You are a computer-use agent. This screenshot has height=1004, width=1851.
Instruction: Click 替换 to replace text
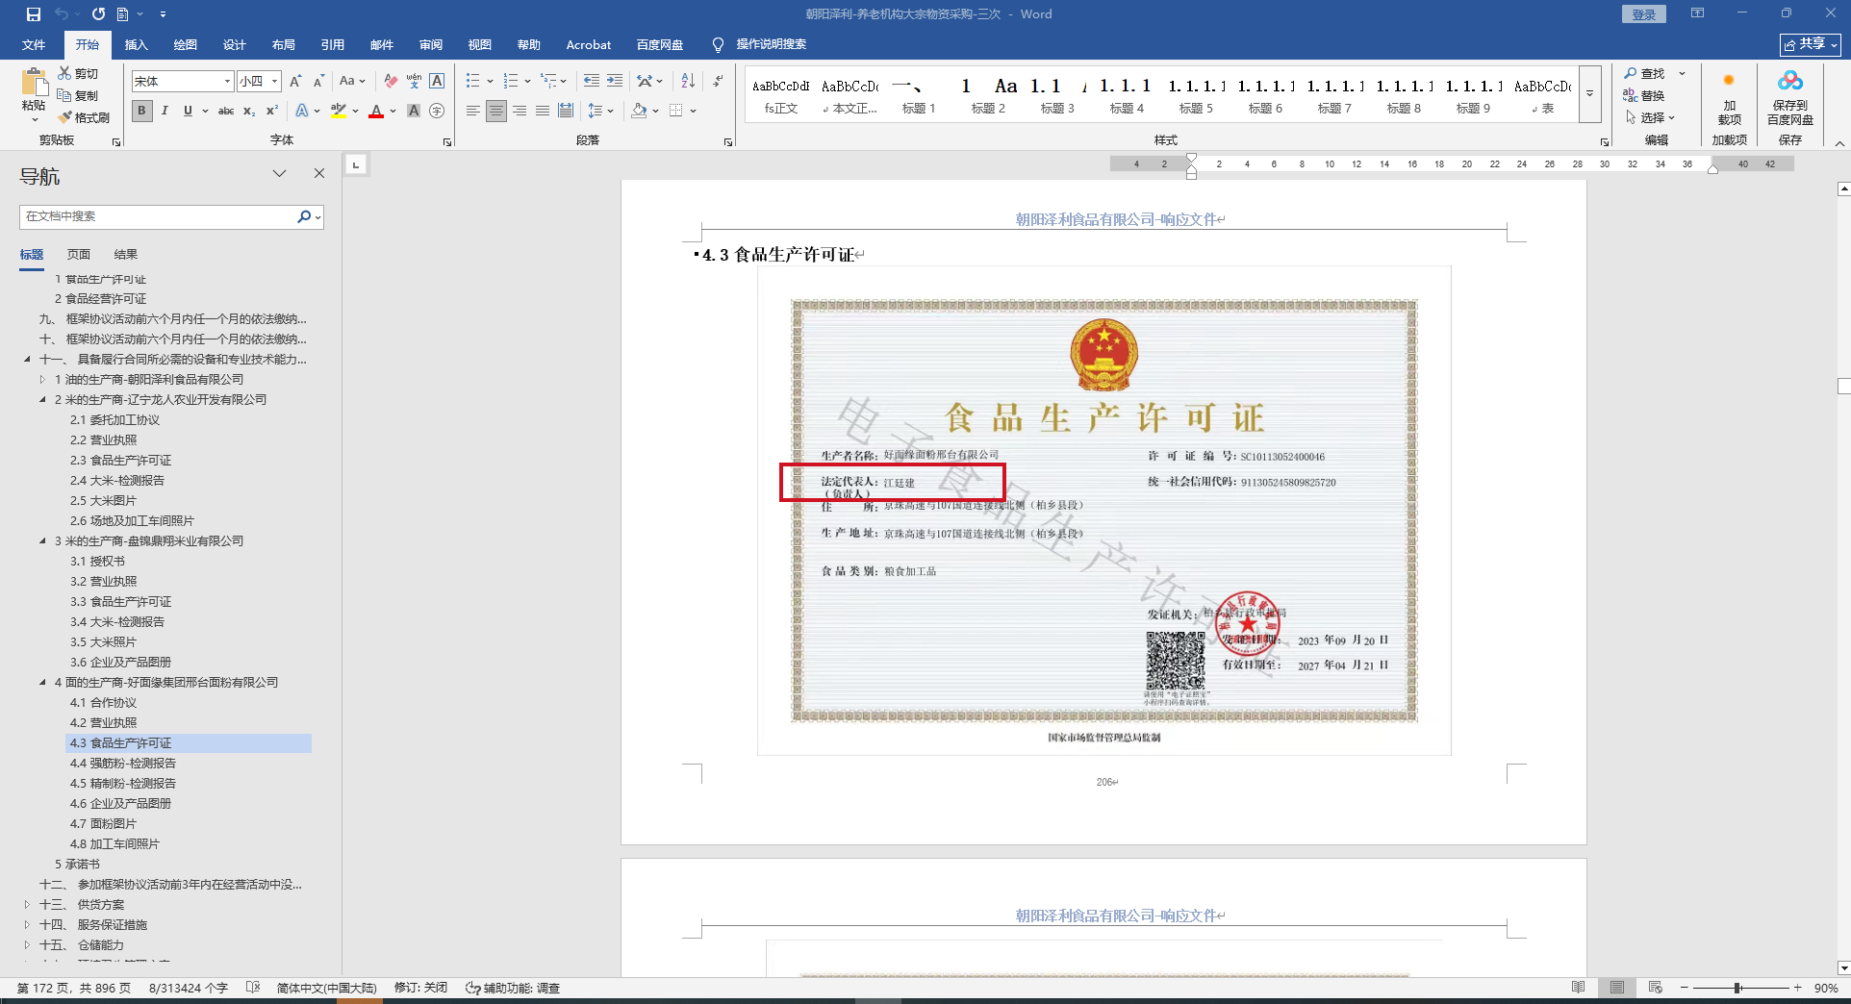[1644, 95]
